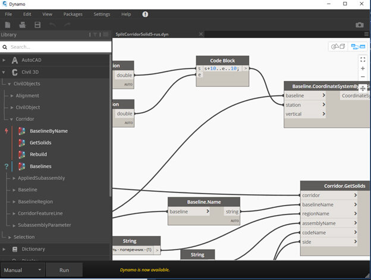371x280 pixels.
Task: Click the Code Block output arrow port
Action: click(246, 69)
